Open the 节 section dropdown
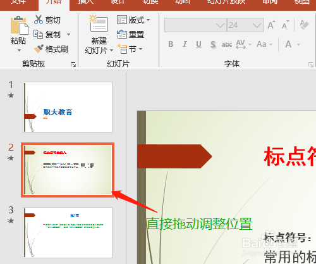The width and height of the screenshot is (316, 264). [x=130, y=49]
